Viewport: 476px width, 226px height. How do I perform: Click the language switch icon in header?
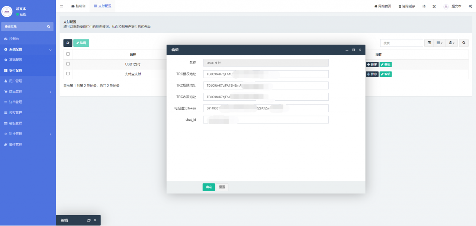click(424, 6)
